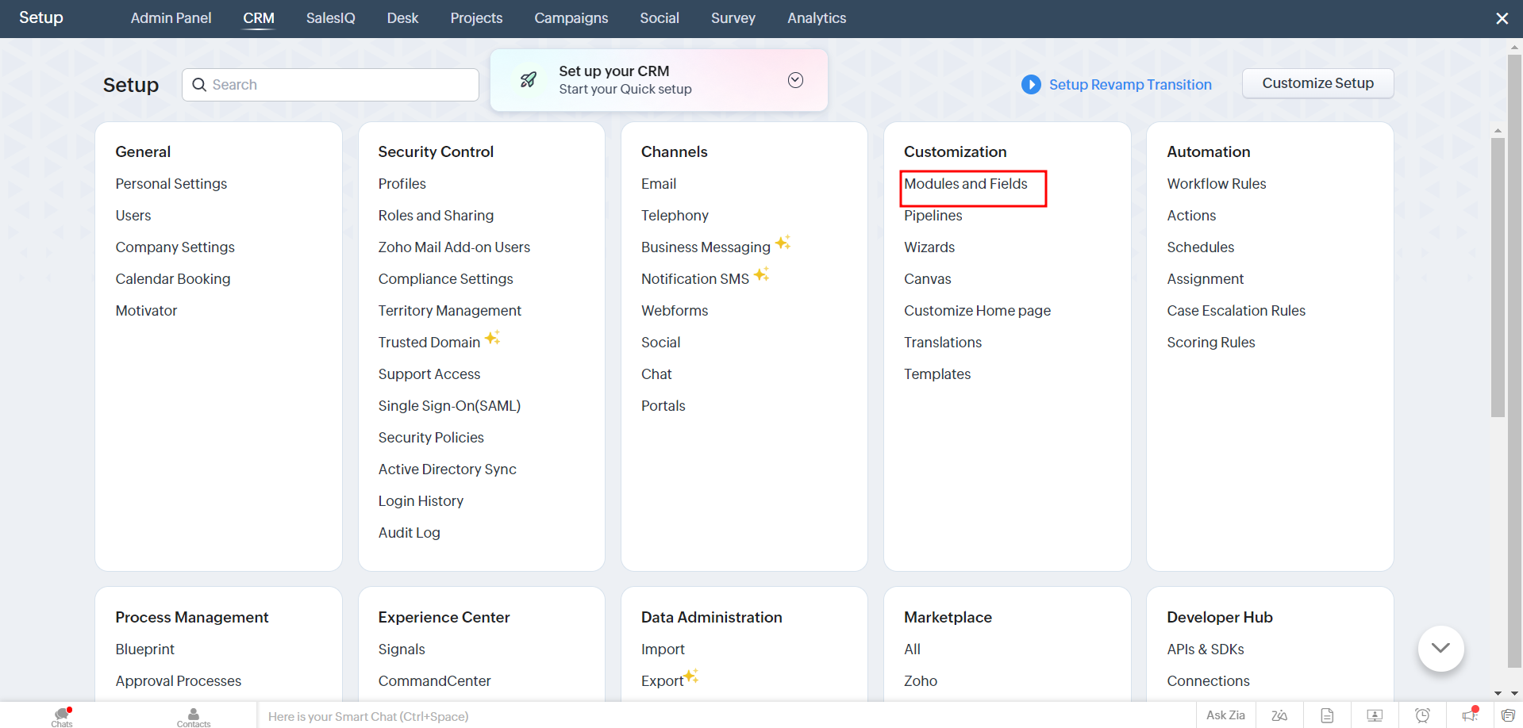Screen dimensions: 1523x728
Task: Open Actions under Automation
Action: point(1191,216)
